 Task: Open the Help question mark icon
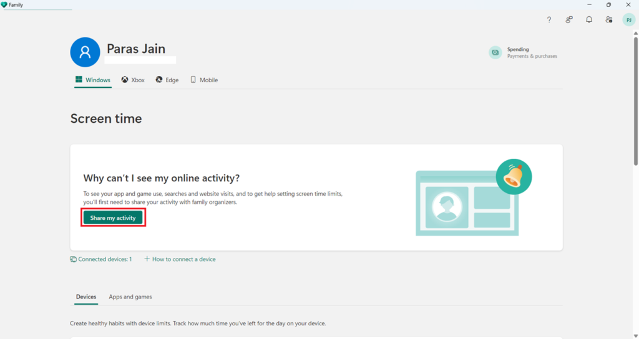click(x=549, y=19)
